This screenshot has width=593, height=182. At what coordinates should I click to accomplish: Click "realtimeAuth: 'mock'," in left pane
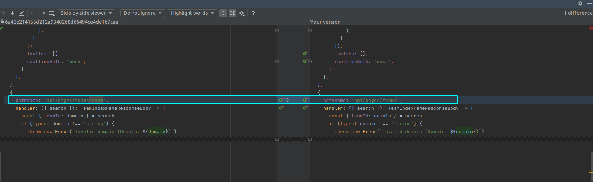(x=57, y=61)
